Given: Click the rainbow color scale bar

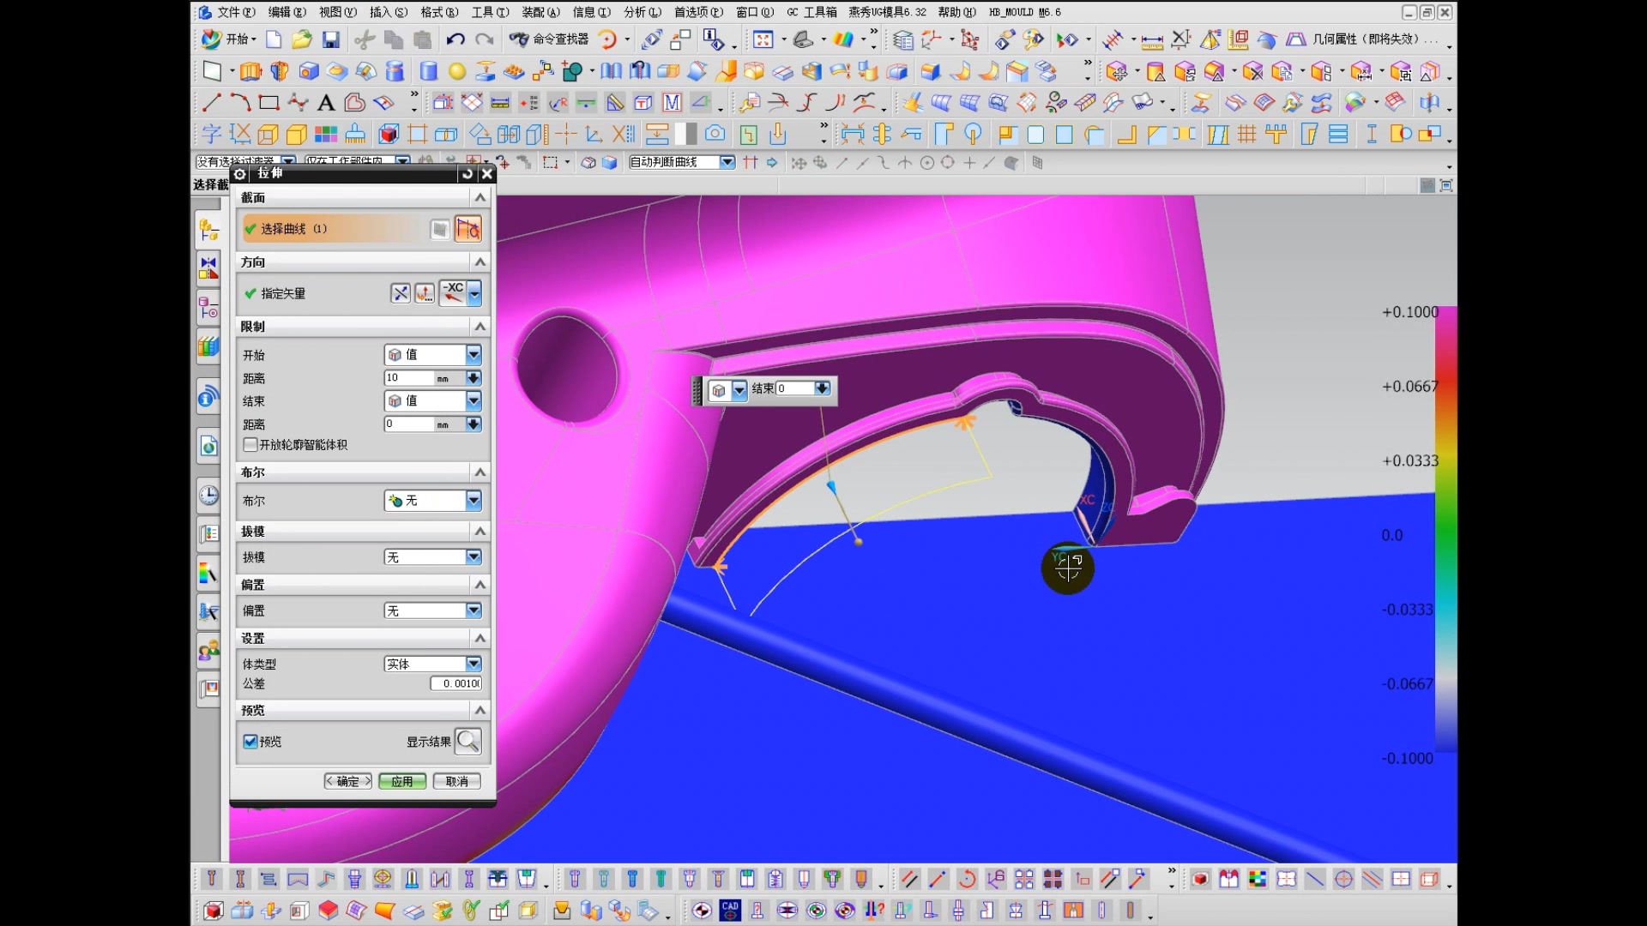Looking at the screenshot, I should click(x=1445, y=532).
